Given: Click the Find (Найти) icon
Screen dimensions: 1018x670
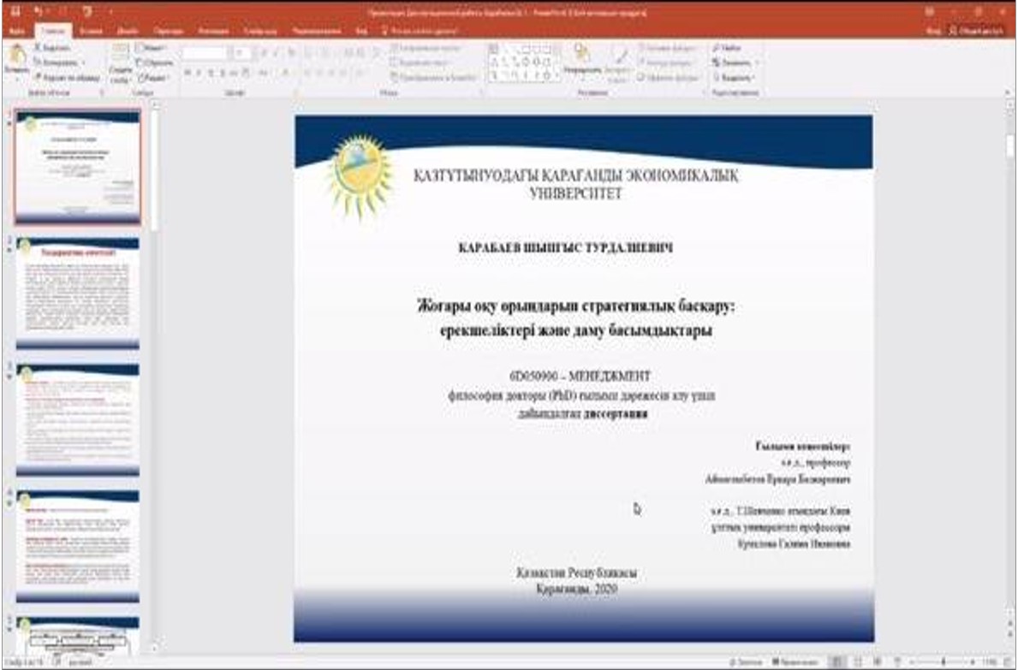Looking at the screenshot, I should click(726, 50).
